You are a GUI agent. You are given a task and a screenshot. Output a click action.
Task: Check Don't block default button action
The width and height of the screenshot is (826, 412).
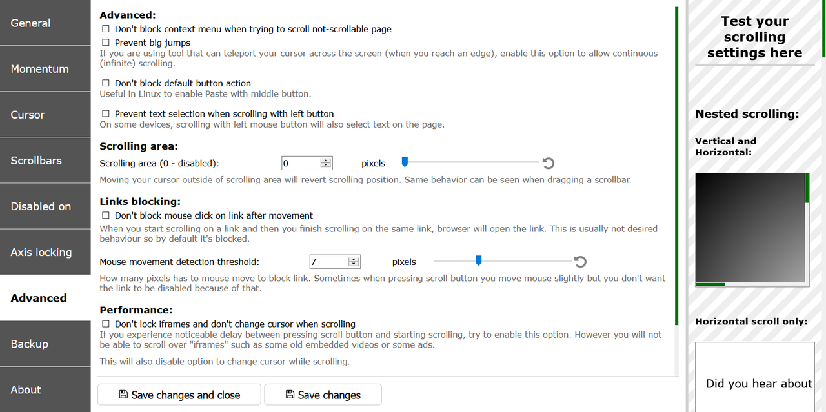pos(106,83)
